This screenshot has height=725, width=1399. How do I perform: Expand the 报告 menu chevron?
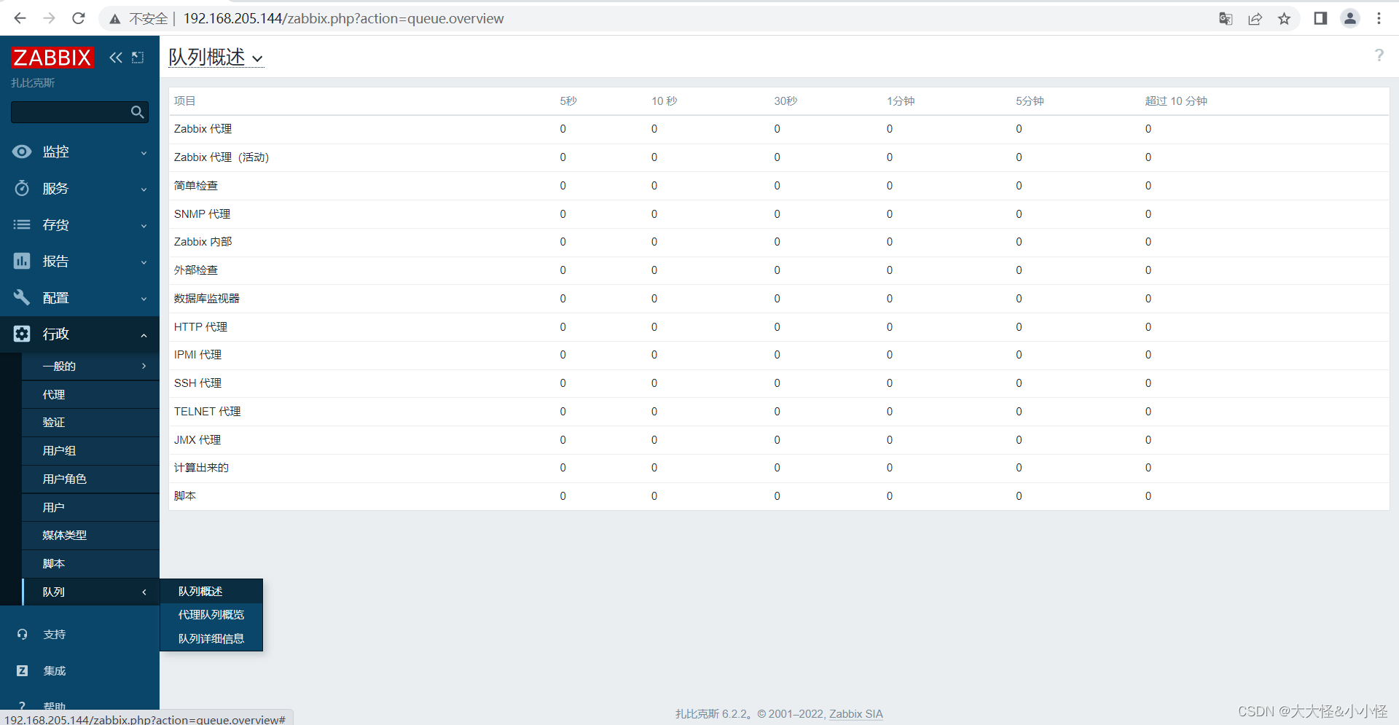pos(144,262)
